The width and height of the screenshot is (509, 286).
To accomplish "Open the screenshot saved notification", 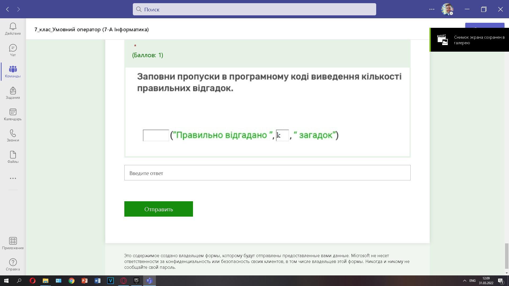I will (469, 40).
